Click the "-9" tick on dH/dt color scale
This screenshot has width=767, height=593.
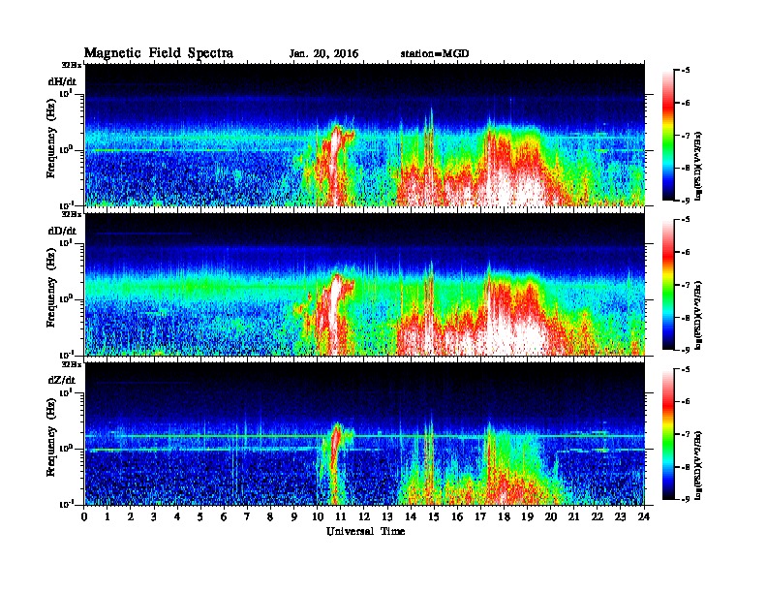point(686,201)
